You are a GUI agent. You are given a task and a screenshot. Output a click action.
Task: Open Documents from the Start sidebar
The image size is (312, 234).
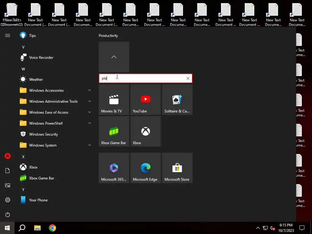[8, 171]
